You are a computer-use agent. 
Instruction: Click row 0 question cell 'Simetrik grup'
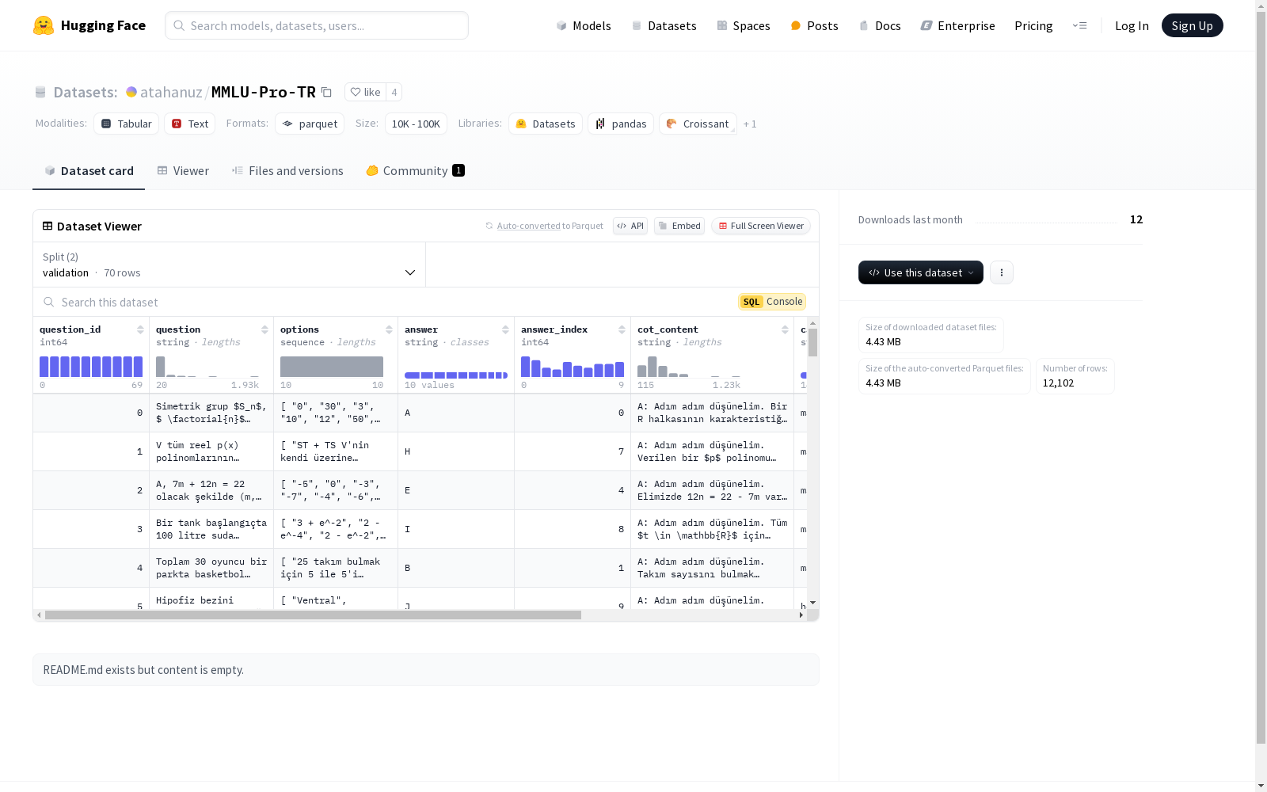tap(211, 413)
